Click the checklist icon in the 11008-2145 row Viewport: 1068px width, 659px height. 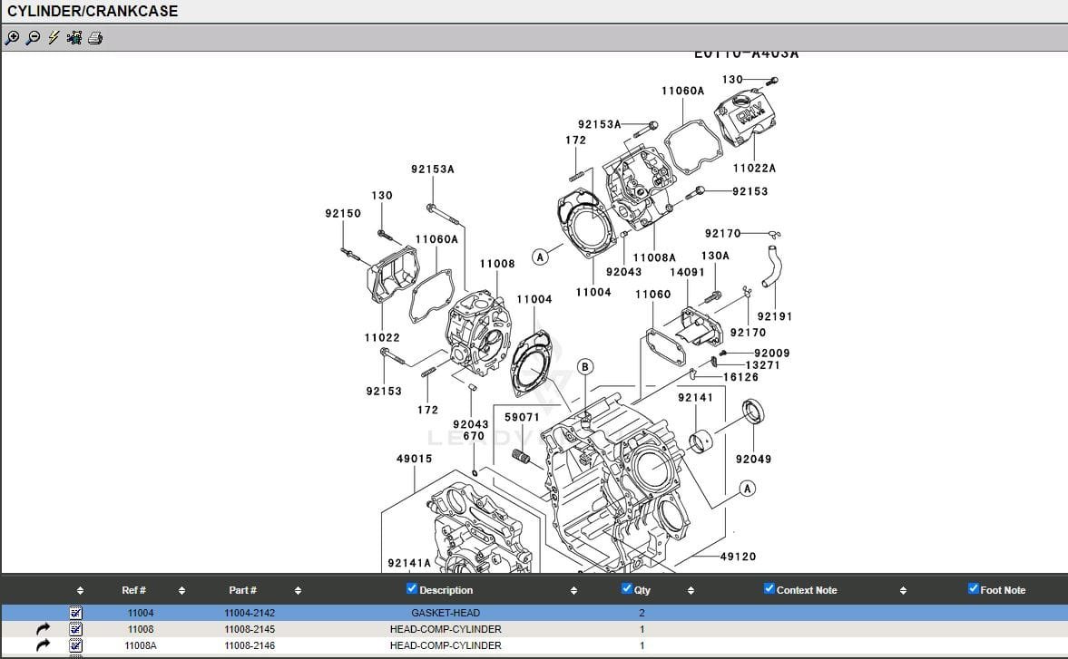coord(76,629)
